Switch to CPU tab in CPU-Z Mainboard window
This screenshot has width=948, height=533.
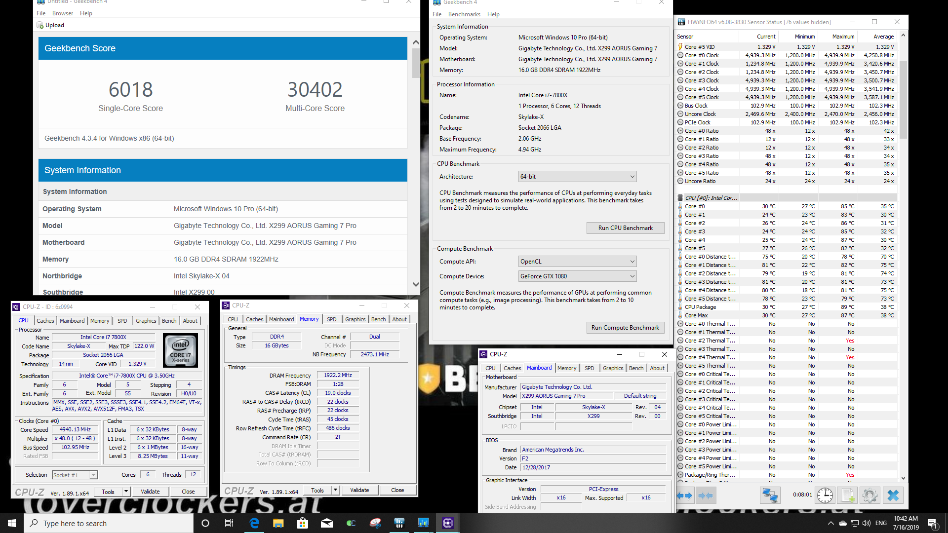pyautogui.click(x=490, y=368)
